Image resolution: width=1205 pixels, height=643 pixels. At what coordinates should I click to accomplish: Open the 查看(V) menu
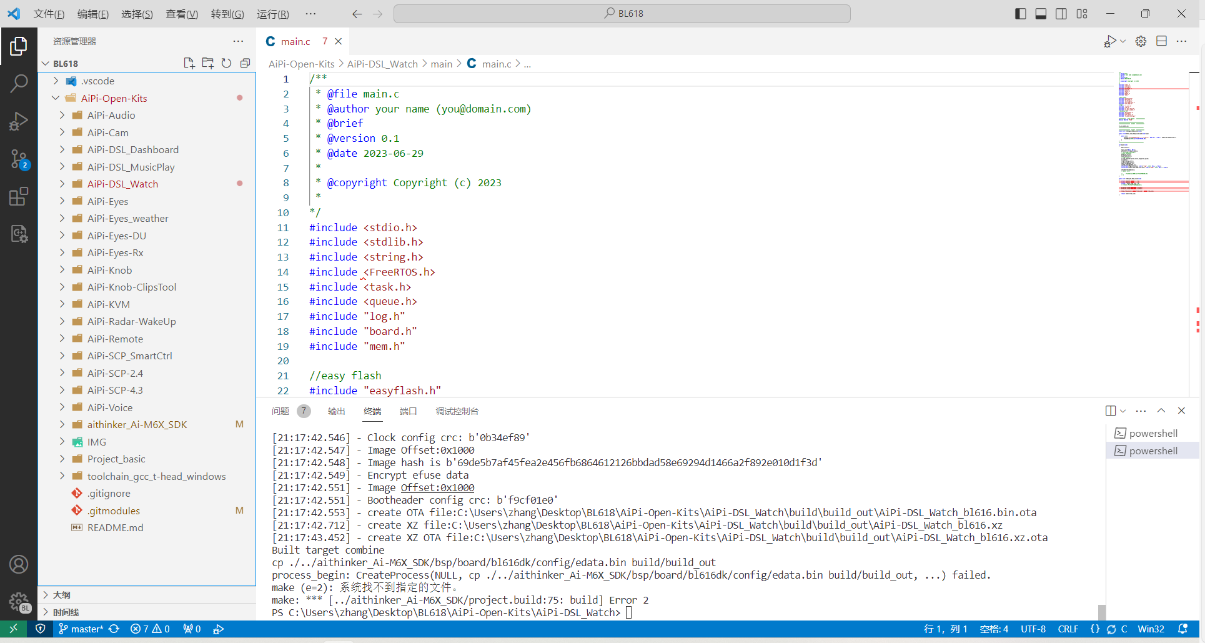click(x=182, y=14)
